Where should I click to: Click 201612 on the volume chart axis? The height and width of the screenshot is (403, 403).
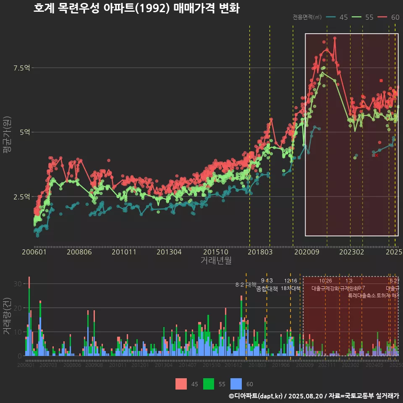(233, 365)
